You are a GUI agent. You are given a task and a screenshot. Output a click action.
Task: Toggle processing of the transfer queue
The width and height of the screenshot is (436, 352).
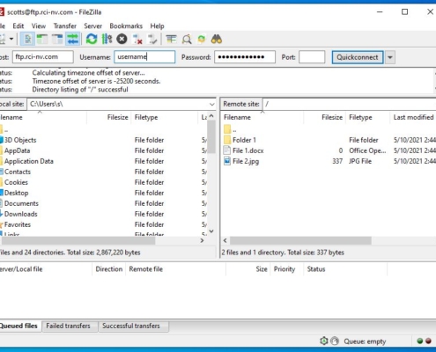(107, 39)
